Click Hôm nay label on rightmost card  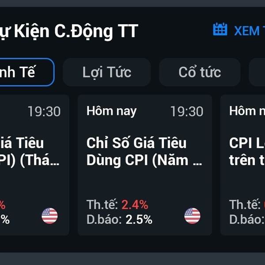coord(247,111)
